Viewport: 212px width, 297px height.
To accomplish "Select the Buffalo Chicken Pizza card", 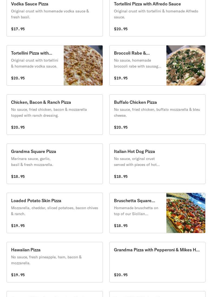I will [157, 115].
